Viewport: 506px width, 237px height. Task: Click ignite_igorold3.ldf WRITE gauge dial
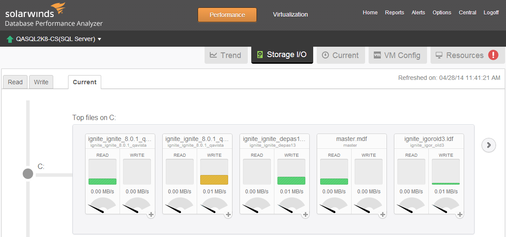(446, 206)
